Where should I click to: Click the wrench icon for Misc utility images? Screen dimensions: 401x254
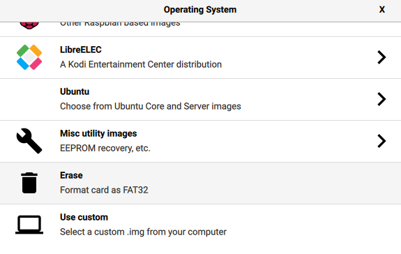[29, 141]
